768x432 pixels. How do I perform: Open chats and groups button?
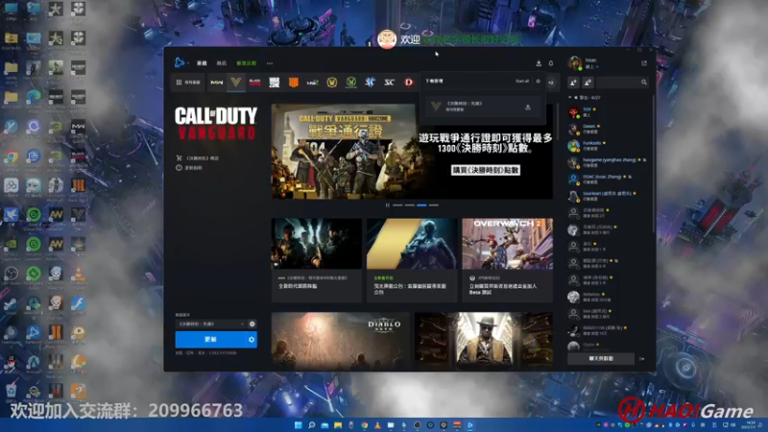[601, 358]
